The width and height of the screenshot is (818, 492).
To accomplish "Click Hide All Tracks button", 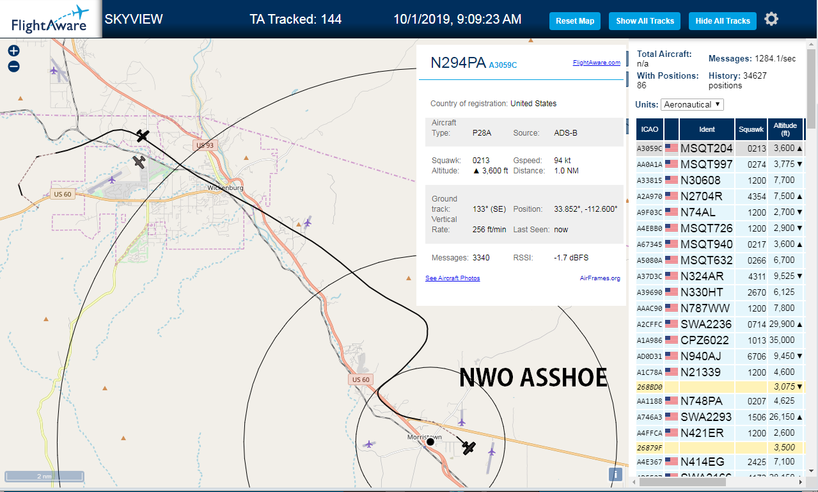I will (x=723, y=21).
